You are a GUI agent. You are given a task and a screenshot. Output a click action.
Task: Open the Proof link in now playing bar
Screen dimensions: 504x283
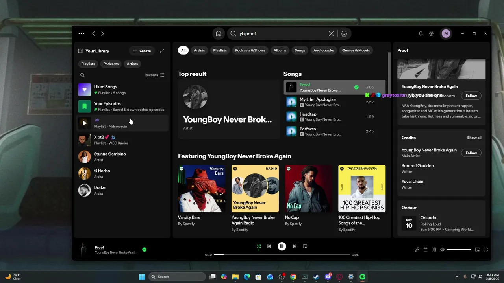pyautogui.click(x=100, y=247)
